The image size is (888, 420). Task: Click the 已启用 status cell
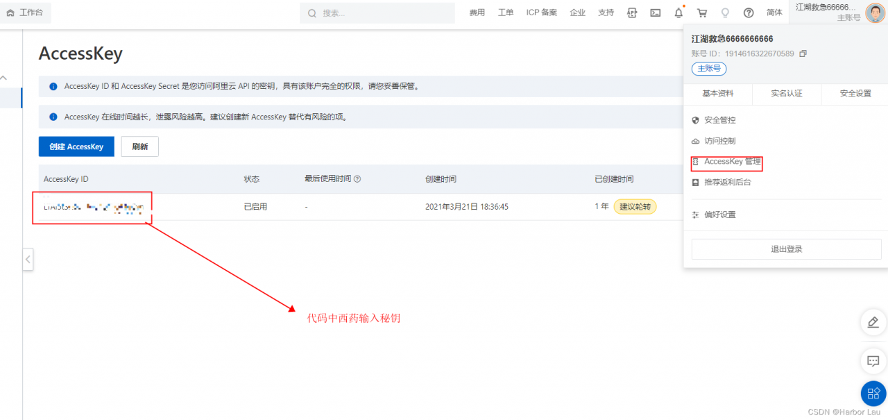tap(255, 207)
